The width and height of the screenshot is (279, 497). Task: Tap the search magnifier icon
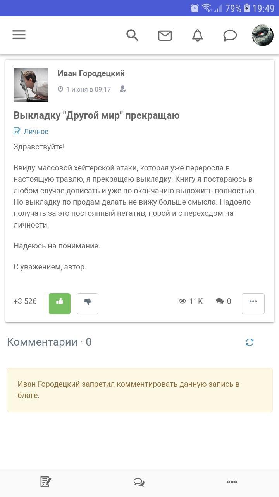tap(133, 35)
